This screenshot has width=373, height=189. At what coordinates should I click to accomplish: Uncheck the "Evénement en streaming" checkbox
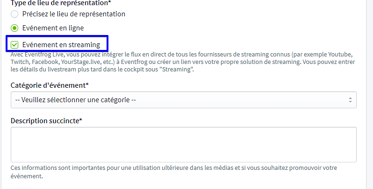pyautogui.click(x=14, y=45)
